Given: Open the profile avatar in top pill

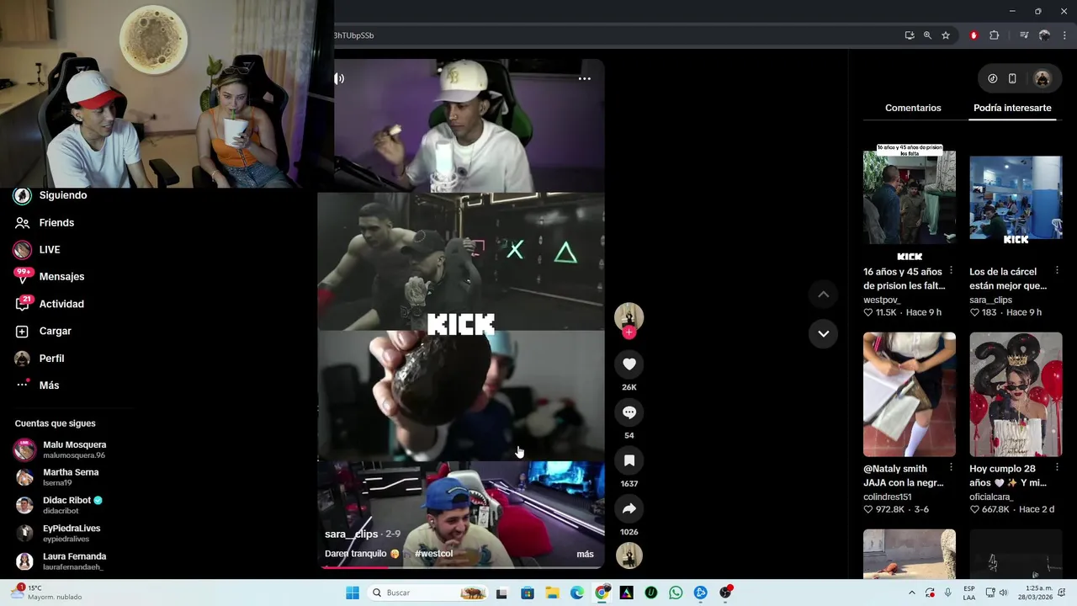Looking at the screenshot, I should [1043, 78].
